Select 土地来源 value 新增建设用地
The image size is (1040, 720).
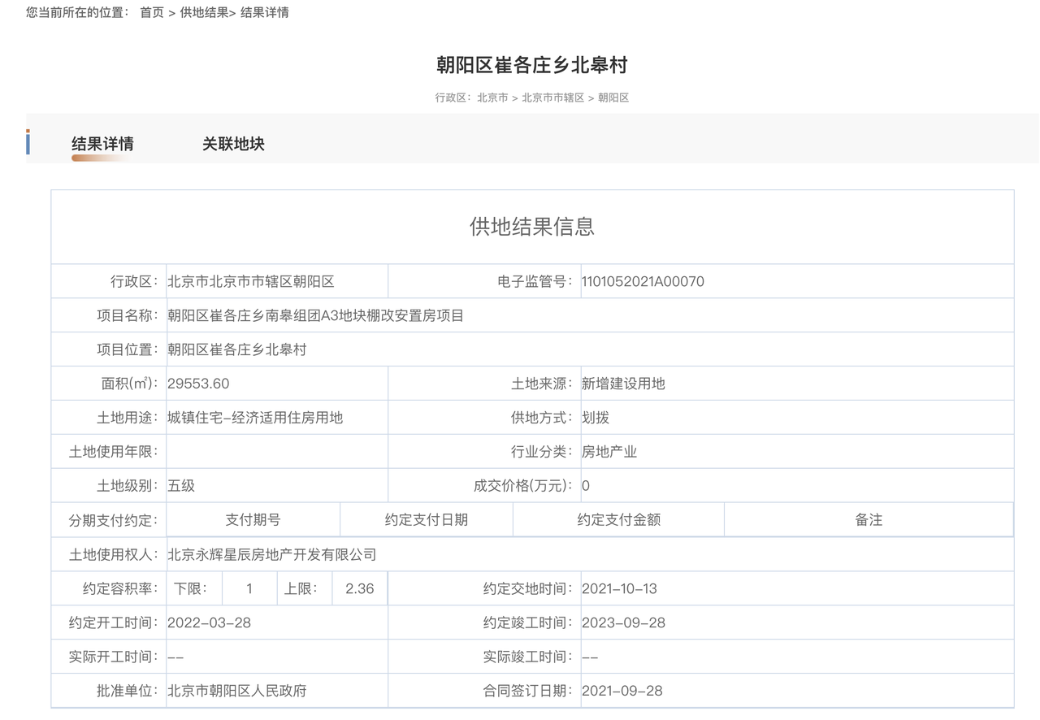pyautogui.click(x=623, y=384)
